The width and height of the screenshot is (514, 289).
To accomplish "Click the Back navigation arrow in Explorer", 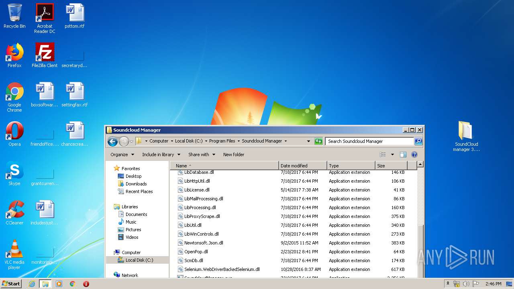I will (x=112, y=141).
